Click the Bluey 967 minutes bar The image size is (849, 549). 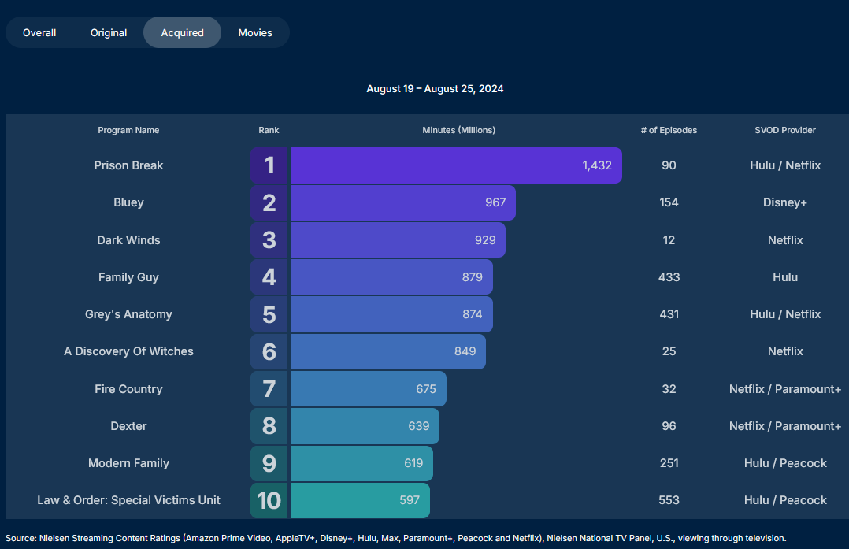coord(402,202)
